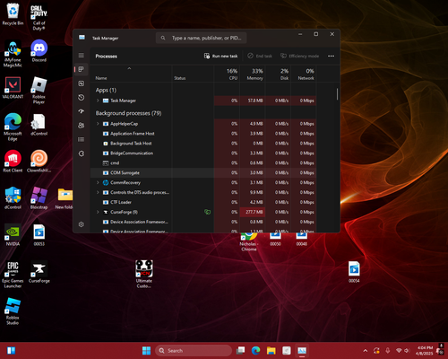This screenshot has height=359, width=448.
Task: Open Task Manager navigation hamburger menu
Action: point(81,56)
